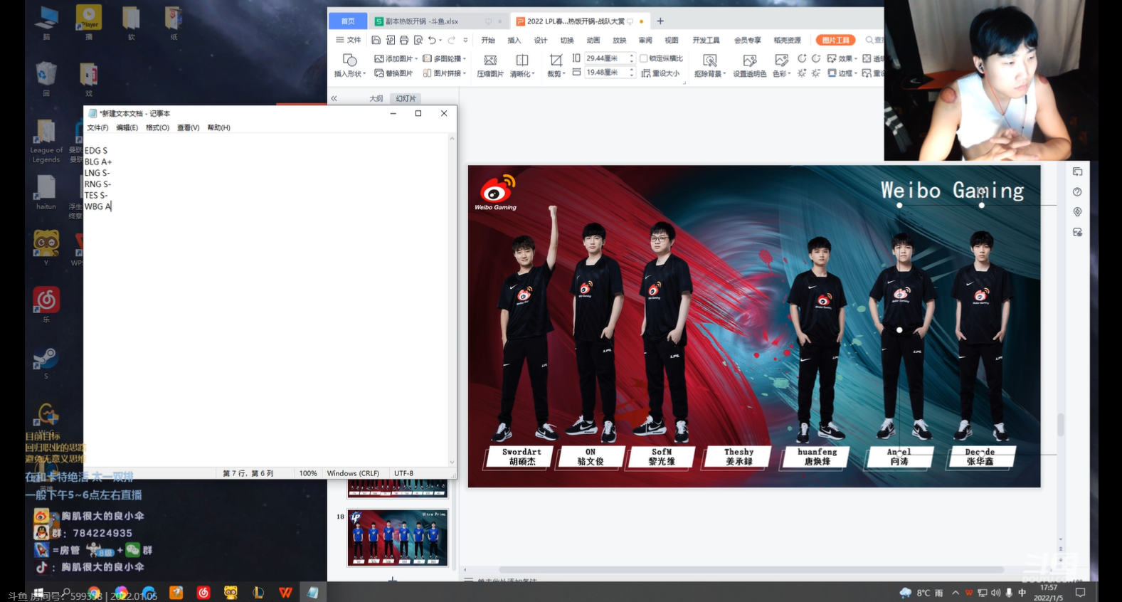The width and height of the screenshot is (1122, 602).
Task: Select the NetEase Music desktop icon
Action: 46,305
